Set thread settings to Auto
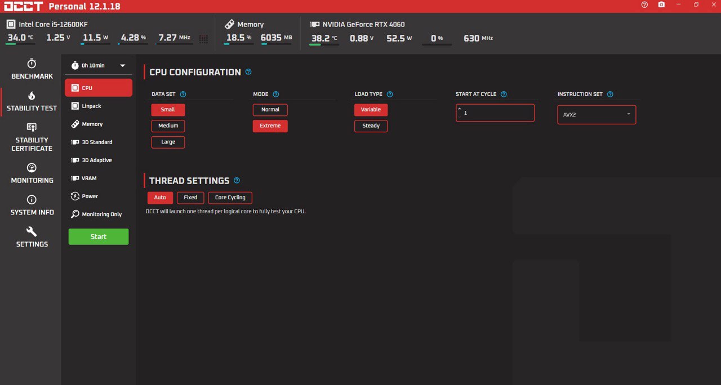The image size is (721, 385). (x=160, y=198)
